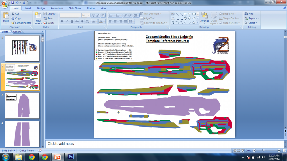Screen dimensions: 287x161
Task: Open the Layout dropdown
Action: [50, 13]
